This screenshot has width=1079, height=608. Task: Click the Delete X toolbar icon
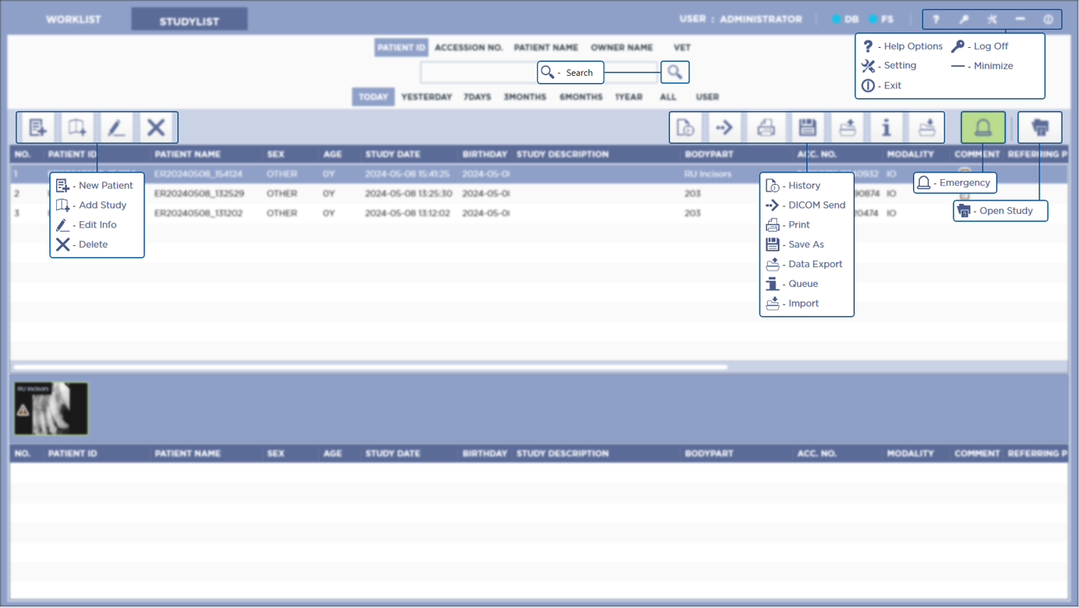coord(156,128)
